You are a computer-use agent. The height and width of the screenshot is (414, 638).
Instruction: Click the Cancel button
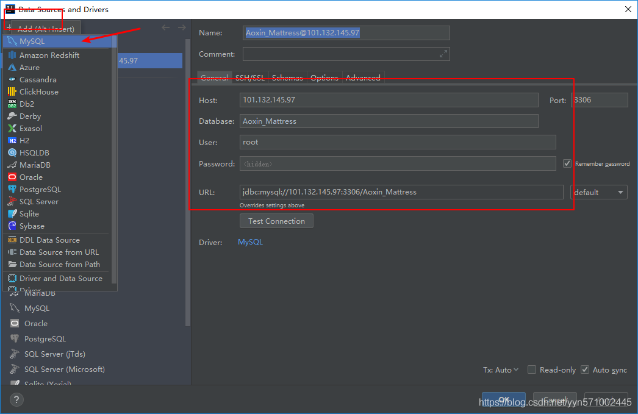(555, 400)
